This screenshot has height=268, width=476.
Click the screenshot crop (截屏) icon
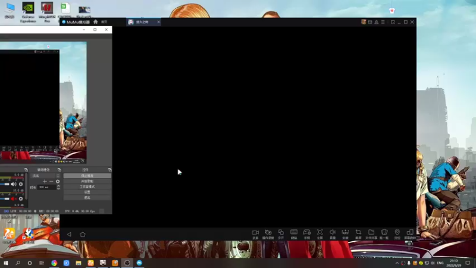(x=359, y=232)
